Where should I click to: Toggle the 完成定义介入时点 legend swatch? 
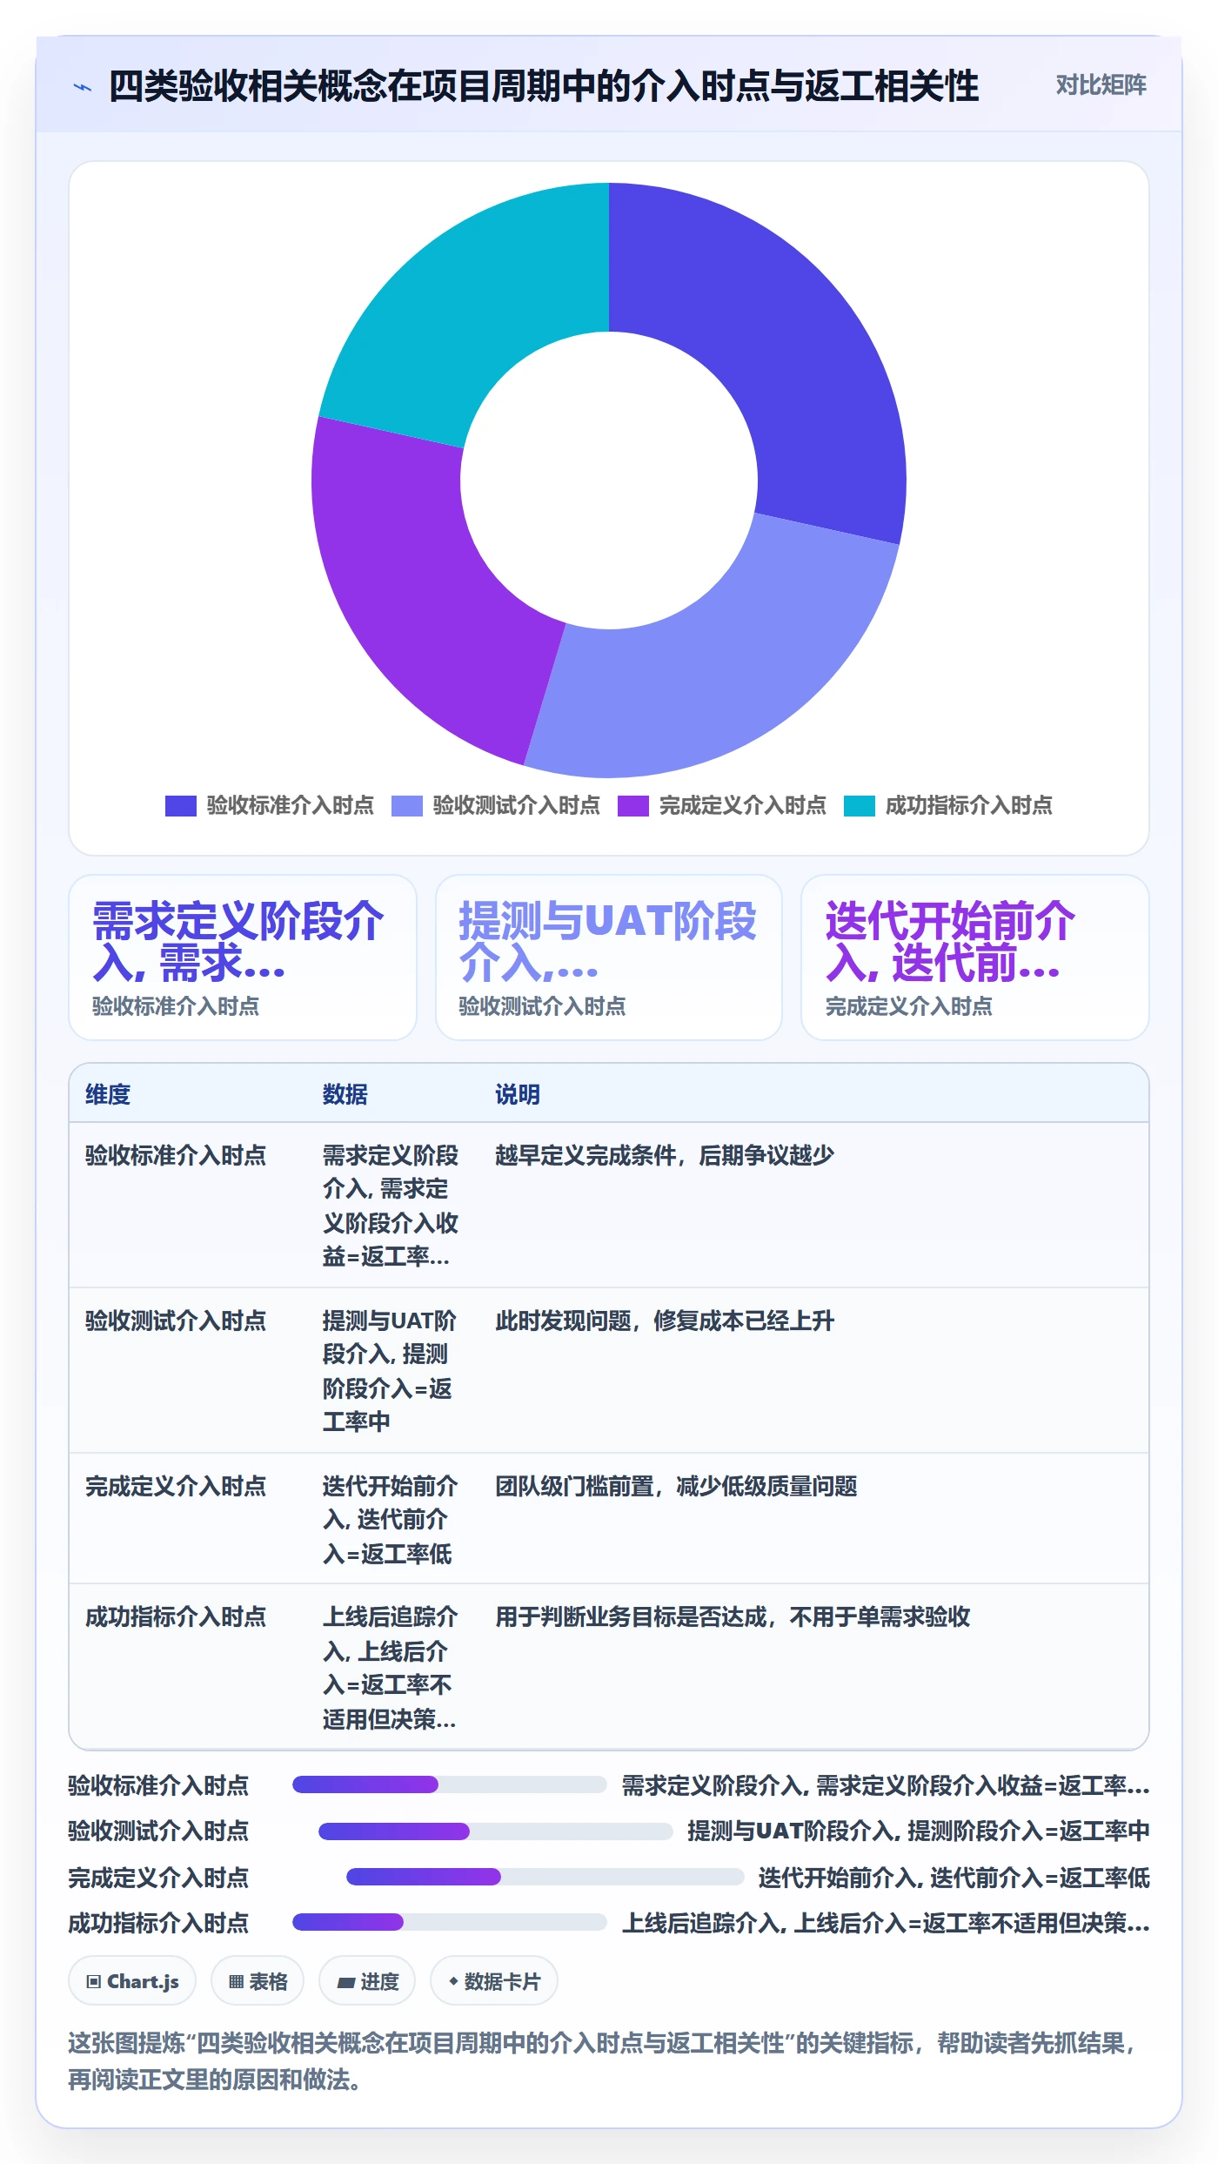coord(633,806)
